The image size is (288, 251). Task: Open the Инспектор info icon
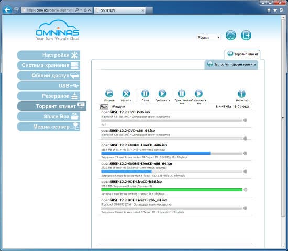[241, 94]
